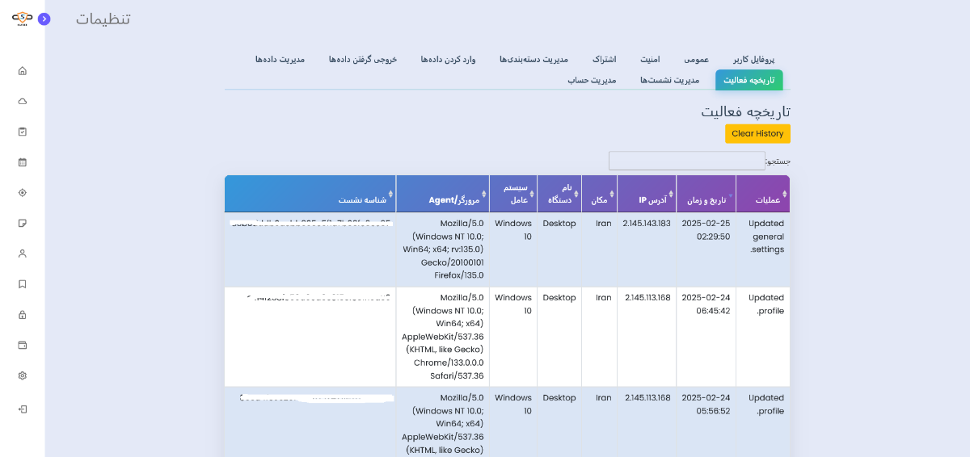Select the امنیت settings tab
Screen dimensions: 970x457
(x=650, y=60)
